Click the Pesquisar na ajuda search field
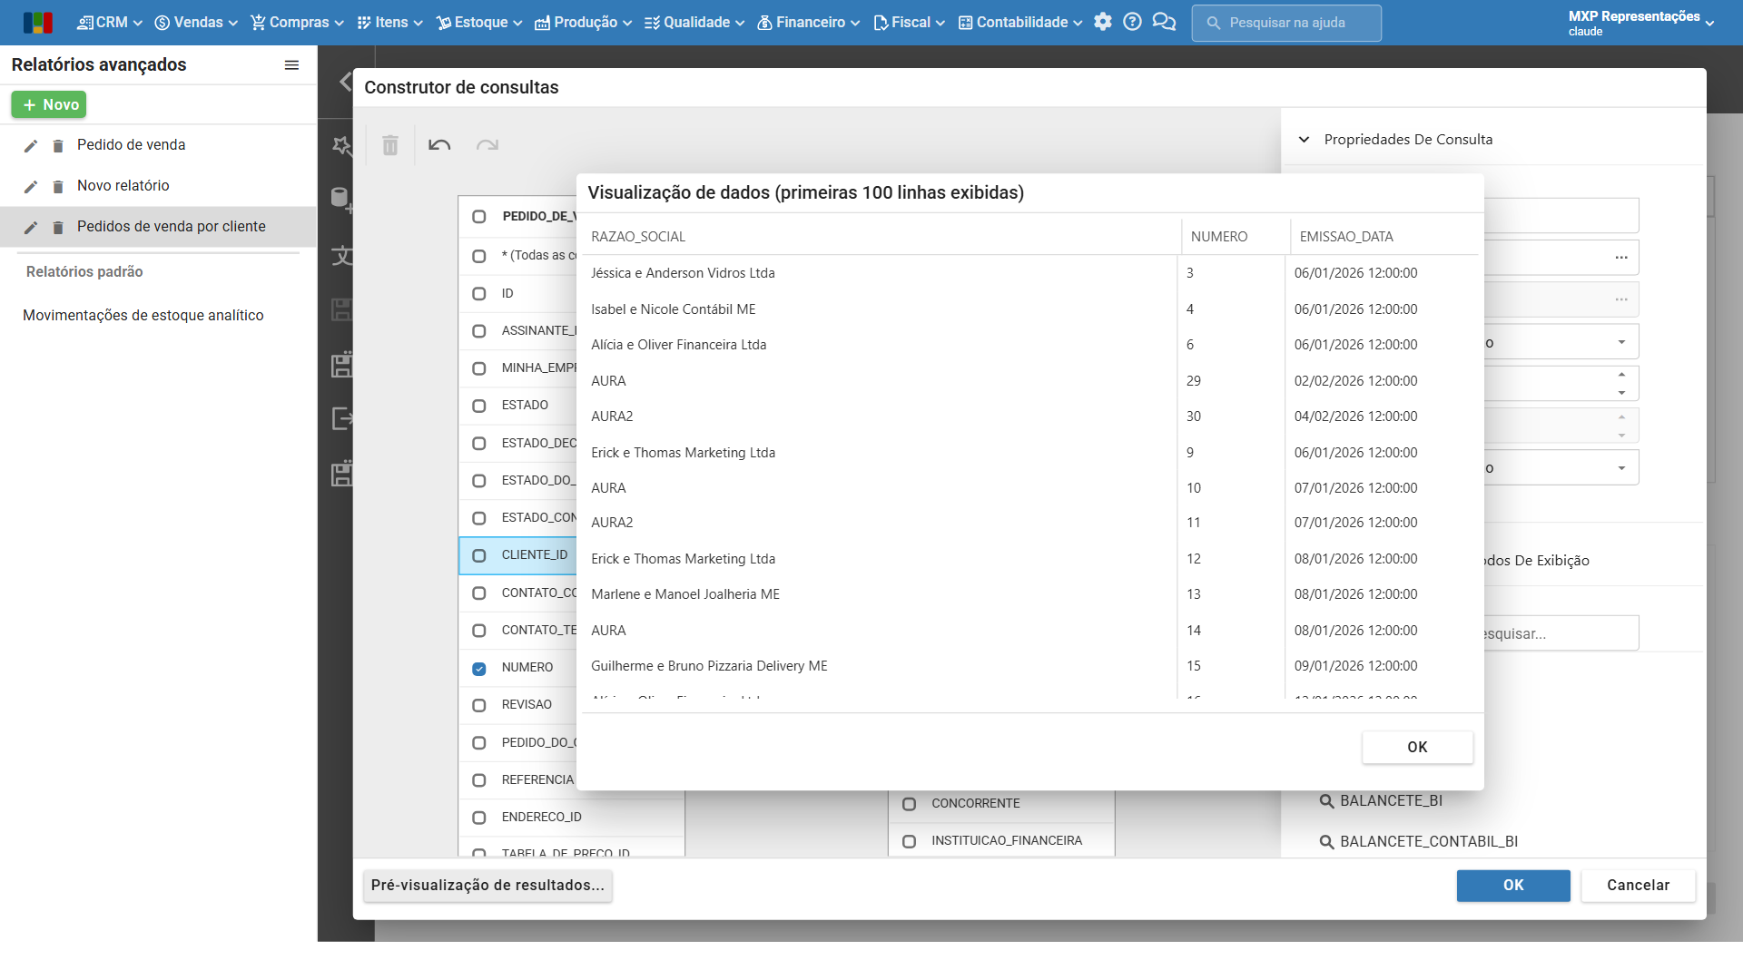This screenshot has height=980, width=1743. point(1286,23)
